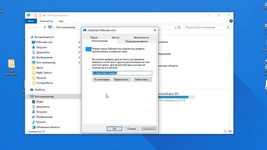The height and width of the screenshot is (150, 267).
Task: Select the Расположение tab
Action: coord(100,41)
